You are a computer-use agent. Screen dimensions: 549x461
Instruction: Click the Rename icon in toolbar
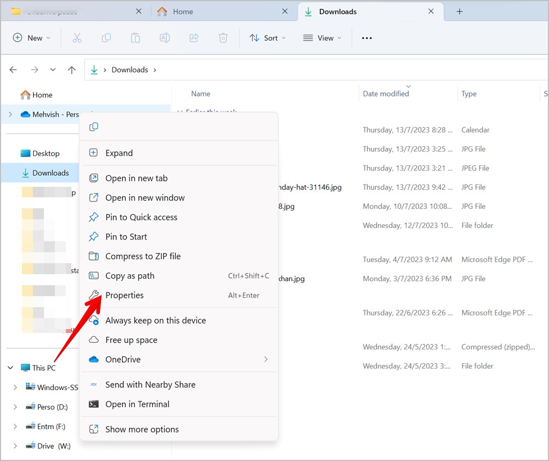click(x=165, y=38)
